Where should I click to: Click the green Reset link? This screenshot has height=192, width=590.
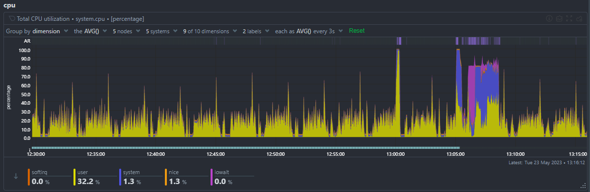[x=357, y=31]
